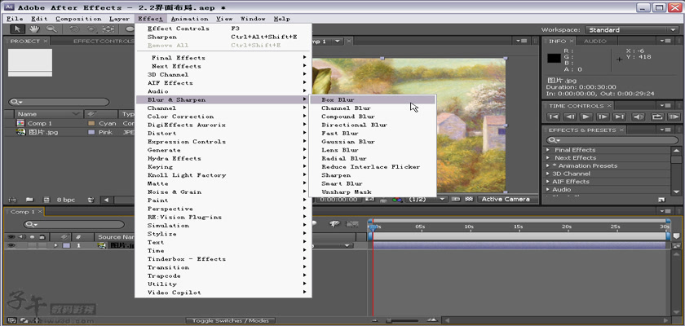Step back one frame in Time Controls
The width and height of the screenshot is (685, 326).
[570, 117]
